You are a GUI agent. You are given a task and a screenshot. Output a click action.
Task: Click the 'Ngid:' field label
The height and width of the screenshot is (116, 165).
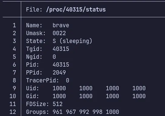[34, 57]
